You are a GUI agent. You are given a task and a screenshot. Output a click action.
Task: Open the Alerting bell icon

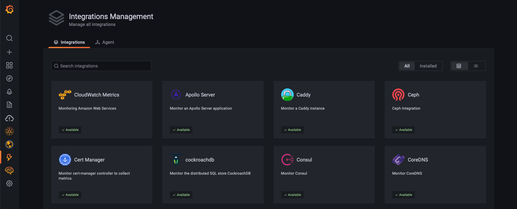pos(9,92)
